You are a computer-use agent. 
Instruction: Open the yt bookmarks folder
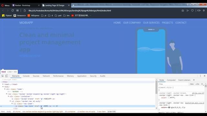pyautogui.click(x=44, y=15)
